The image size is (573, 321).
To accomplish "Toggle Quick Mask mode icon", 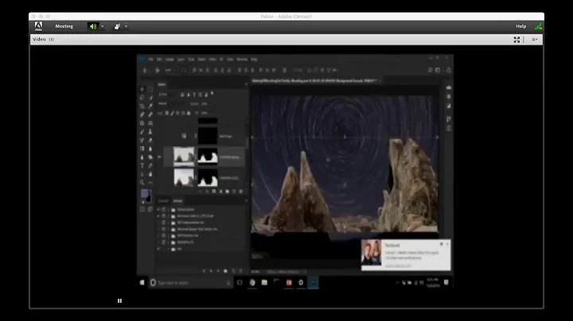I will (x=142, y=210).
